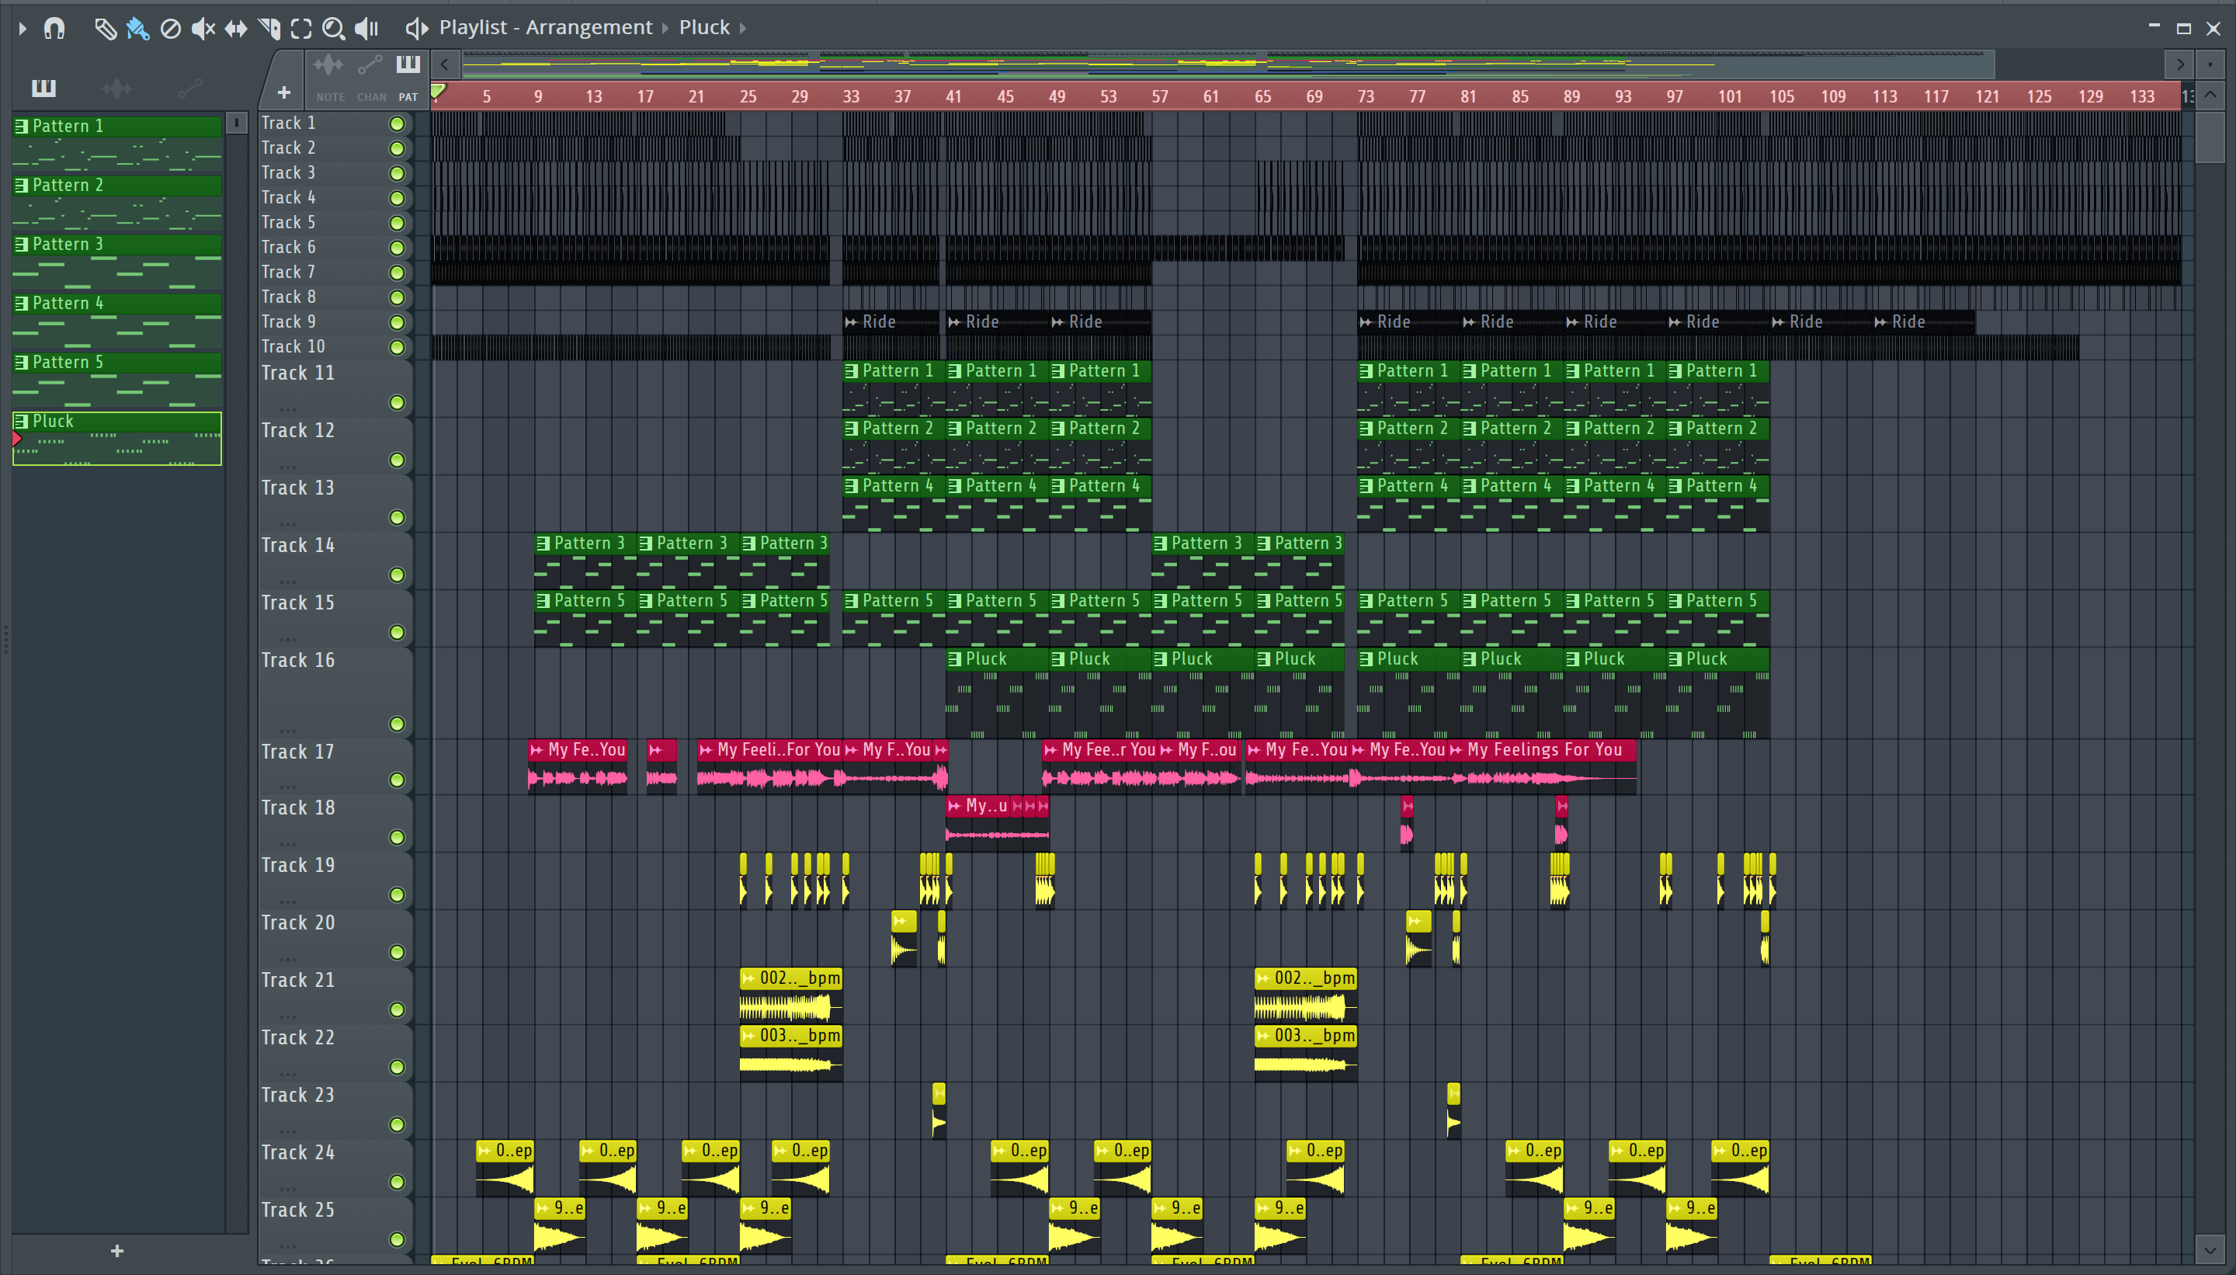Add new track with plus button
The width and height of the screenshot is (2236, 1275).
coord(283,92)
